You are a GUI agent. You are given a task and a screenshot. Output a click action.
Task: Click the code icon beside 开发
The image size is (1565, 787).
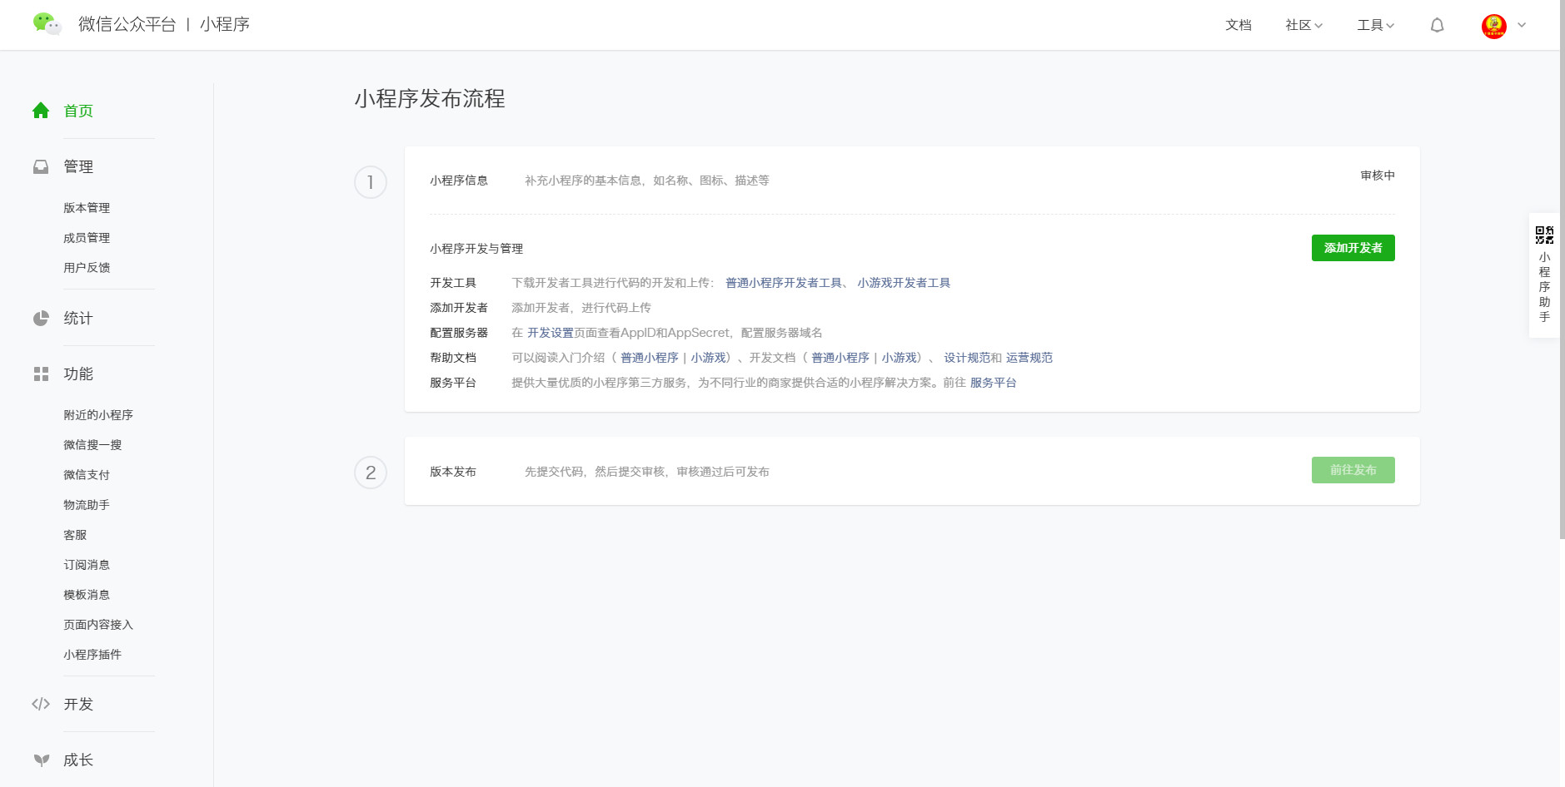point(41,704)
